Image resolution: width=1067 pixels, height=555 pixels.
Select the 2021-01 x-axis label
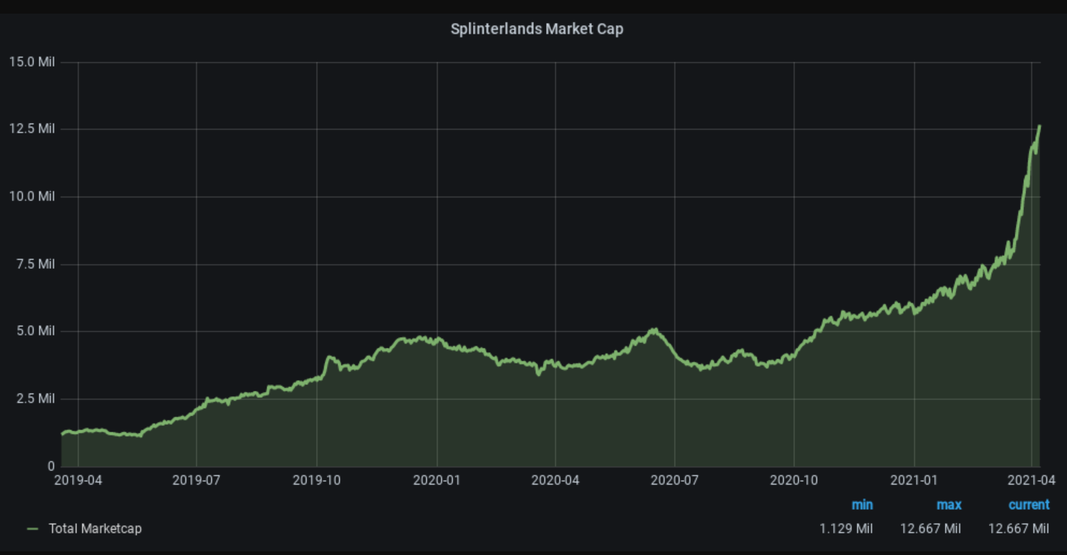914,480
